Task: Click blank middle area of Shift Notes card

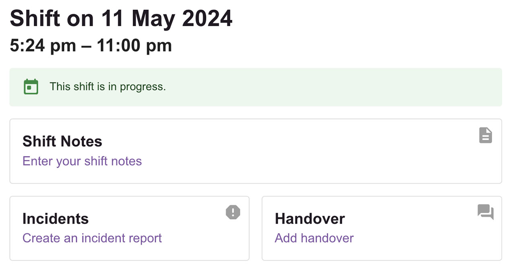Action: click(282, 153)
